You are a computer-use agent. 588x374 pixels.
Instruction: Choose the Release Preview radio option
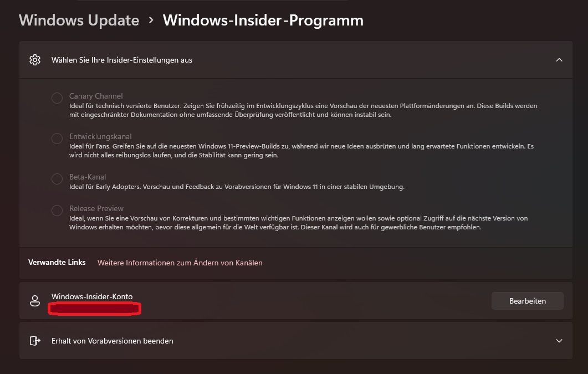click(57, 211)
